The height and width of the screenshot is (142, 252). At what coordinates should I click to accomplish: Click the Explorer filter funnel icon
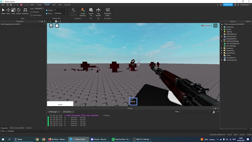[222, 24]
